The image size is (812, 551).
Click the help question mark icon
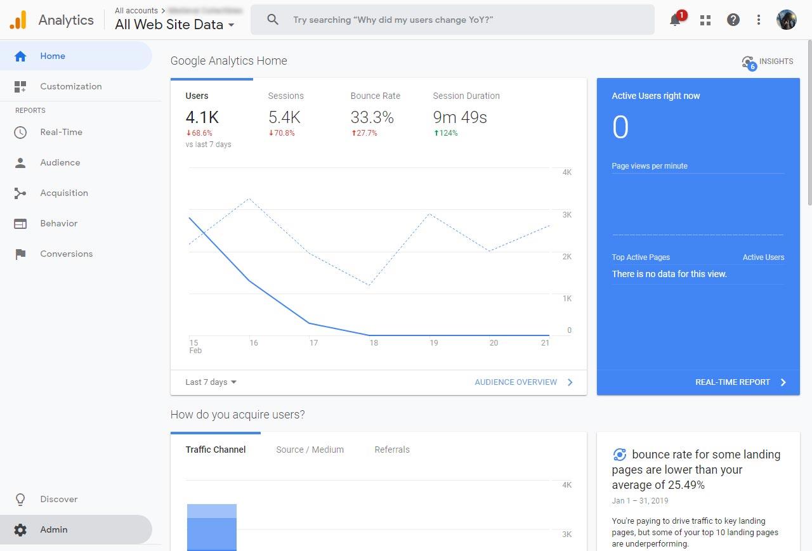pyautogui.click(x=733, y=20)
